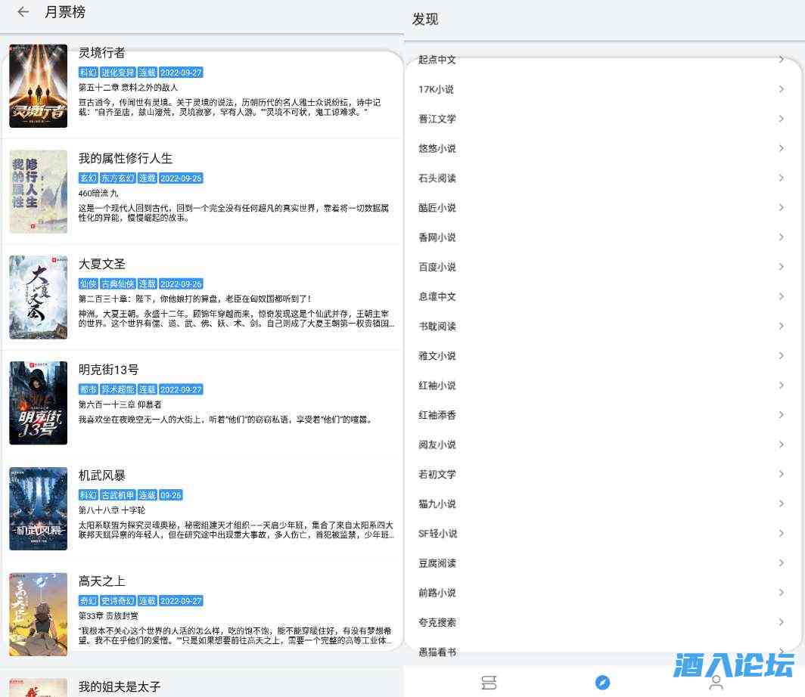This screenshot has height=697, width=805.
Task: Open chapter 第五十二章 意料之外的敌人
Action: point(128,88)
